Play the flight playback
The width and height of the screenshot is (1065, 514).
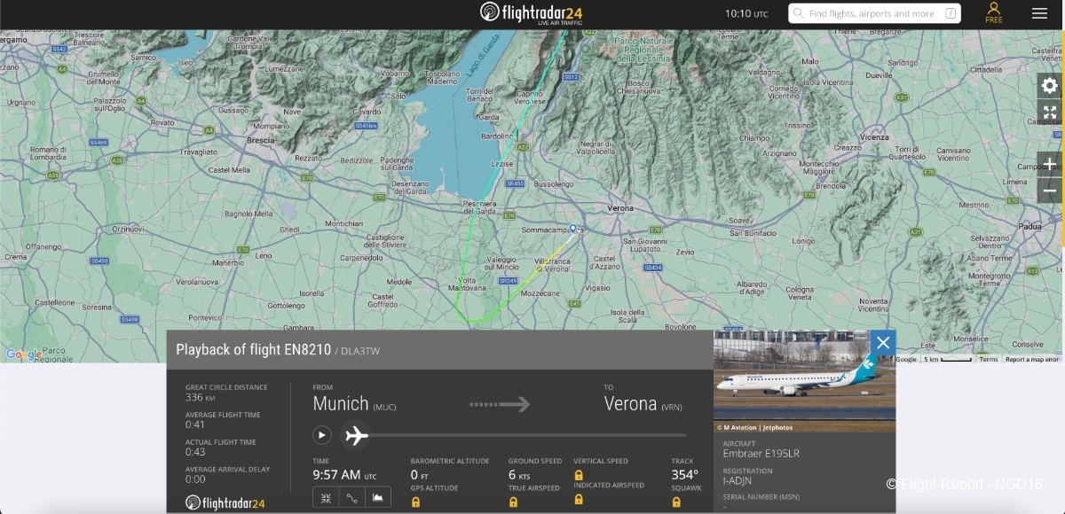322,435
